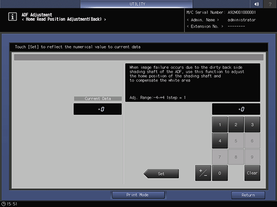
Task: Tap keypad number 0
Action: click(x=220, y=173)
